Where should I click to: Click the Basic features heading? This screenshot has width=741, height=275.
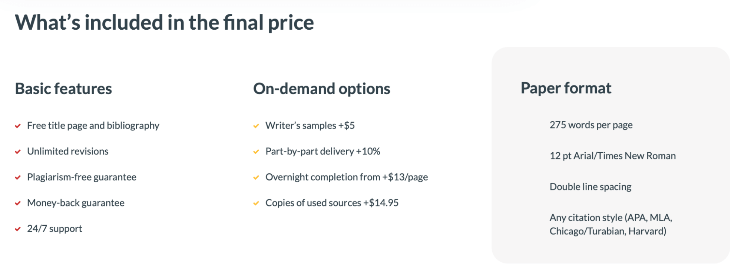[x=63, y=89]
